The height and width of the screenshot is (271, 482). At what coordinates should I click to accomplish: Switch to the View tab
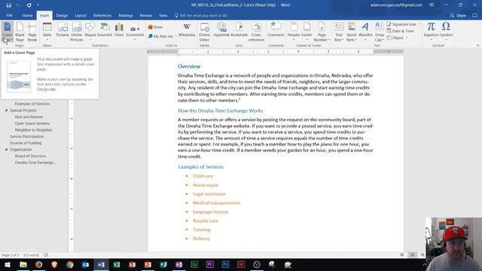coord(163,15)
